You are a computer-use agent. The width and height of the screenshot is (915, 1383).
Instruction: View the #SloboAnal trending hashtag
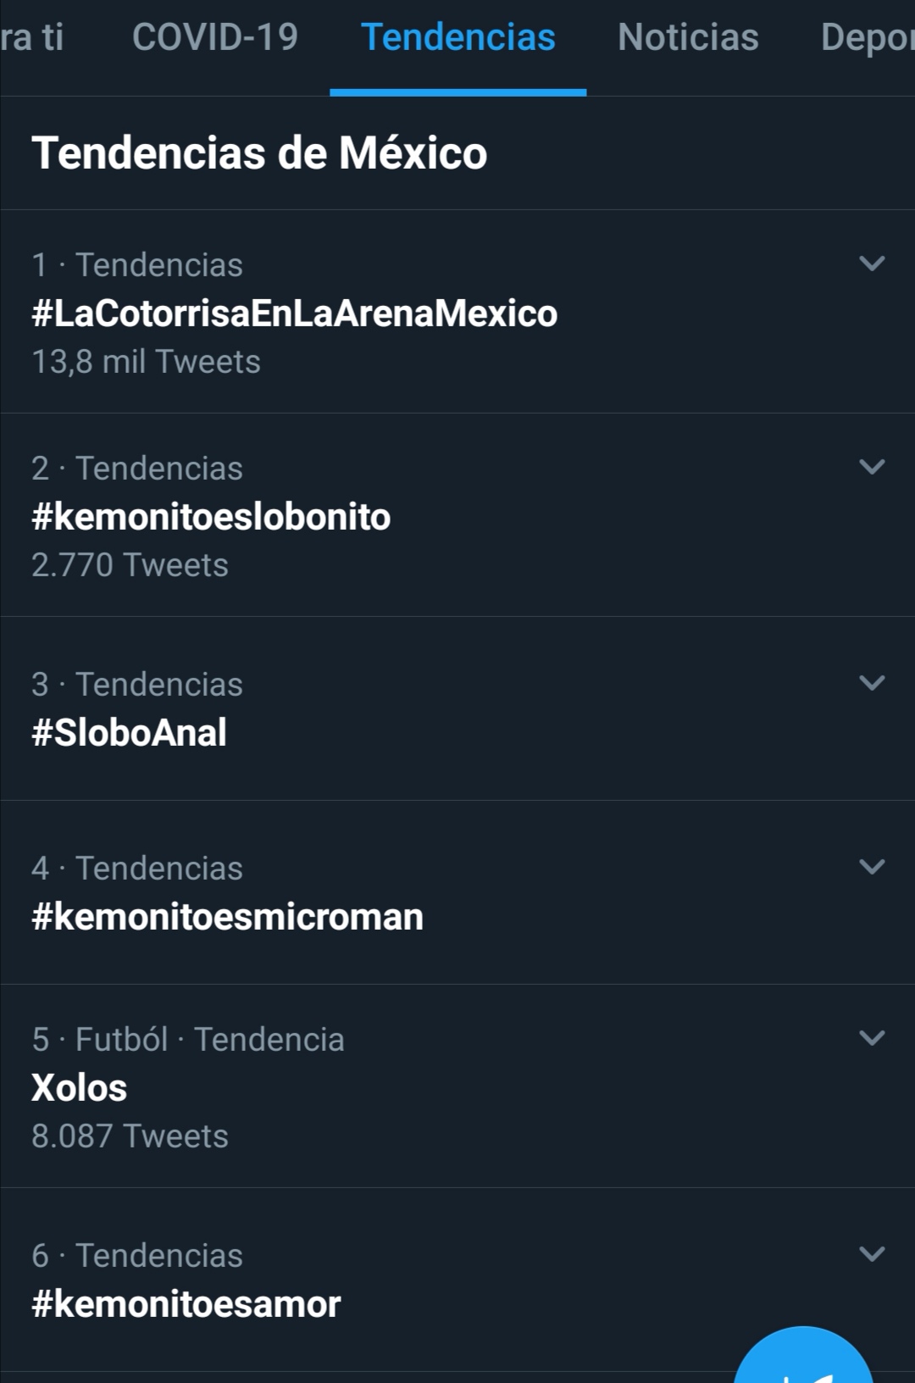tap(129, 733)
